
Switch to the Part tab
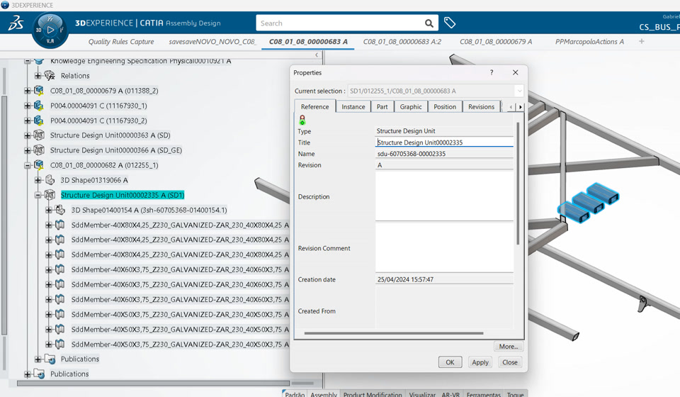tap(382, 107)
